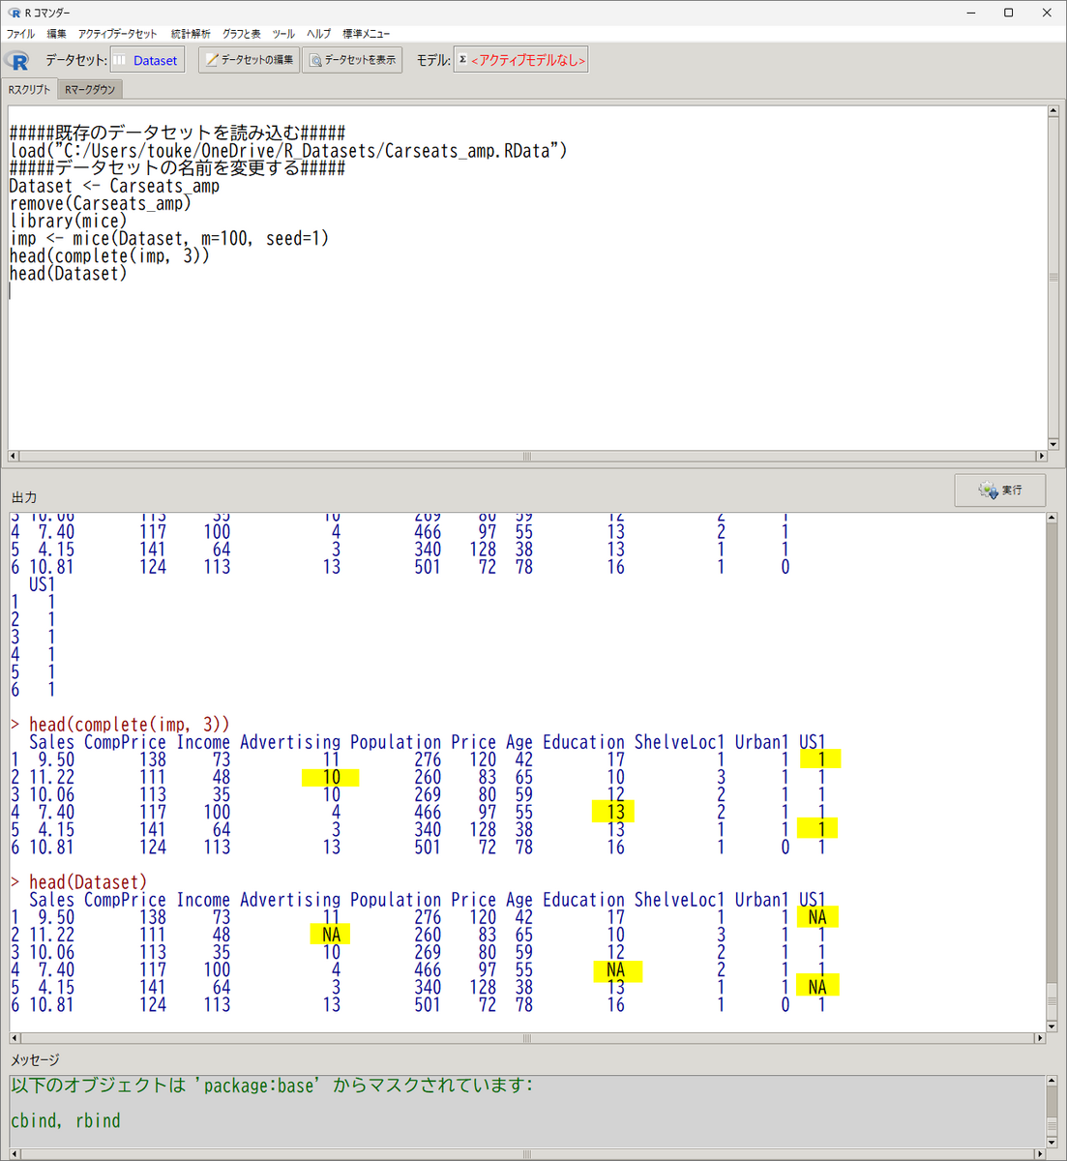Click the R logo icon in toolbar
The height and width of the screenshot is (1161, 1067).
click(x=18, y=60)
